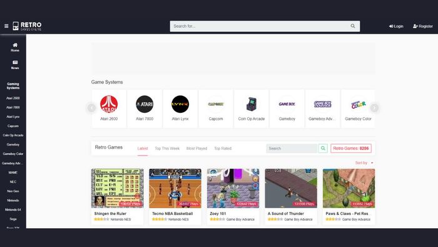Click the green search button for Retro Games
The image size is (438, 247).
coord(323,148)
